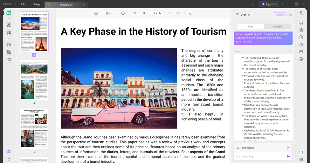Open the OCR tool in right sidebar
The height and width of the screenshot is (163, 310).
(301, 23)
